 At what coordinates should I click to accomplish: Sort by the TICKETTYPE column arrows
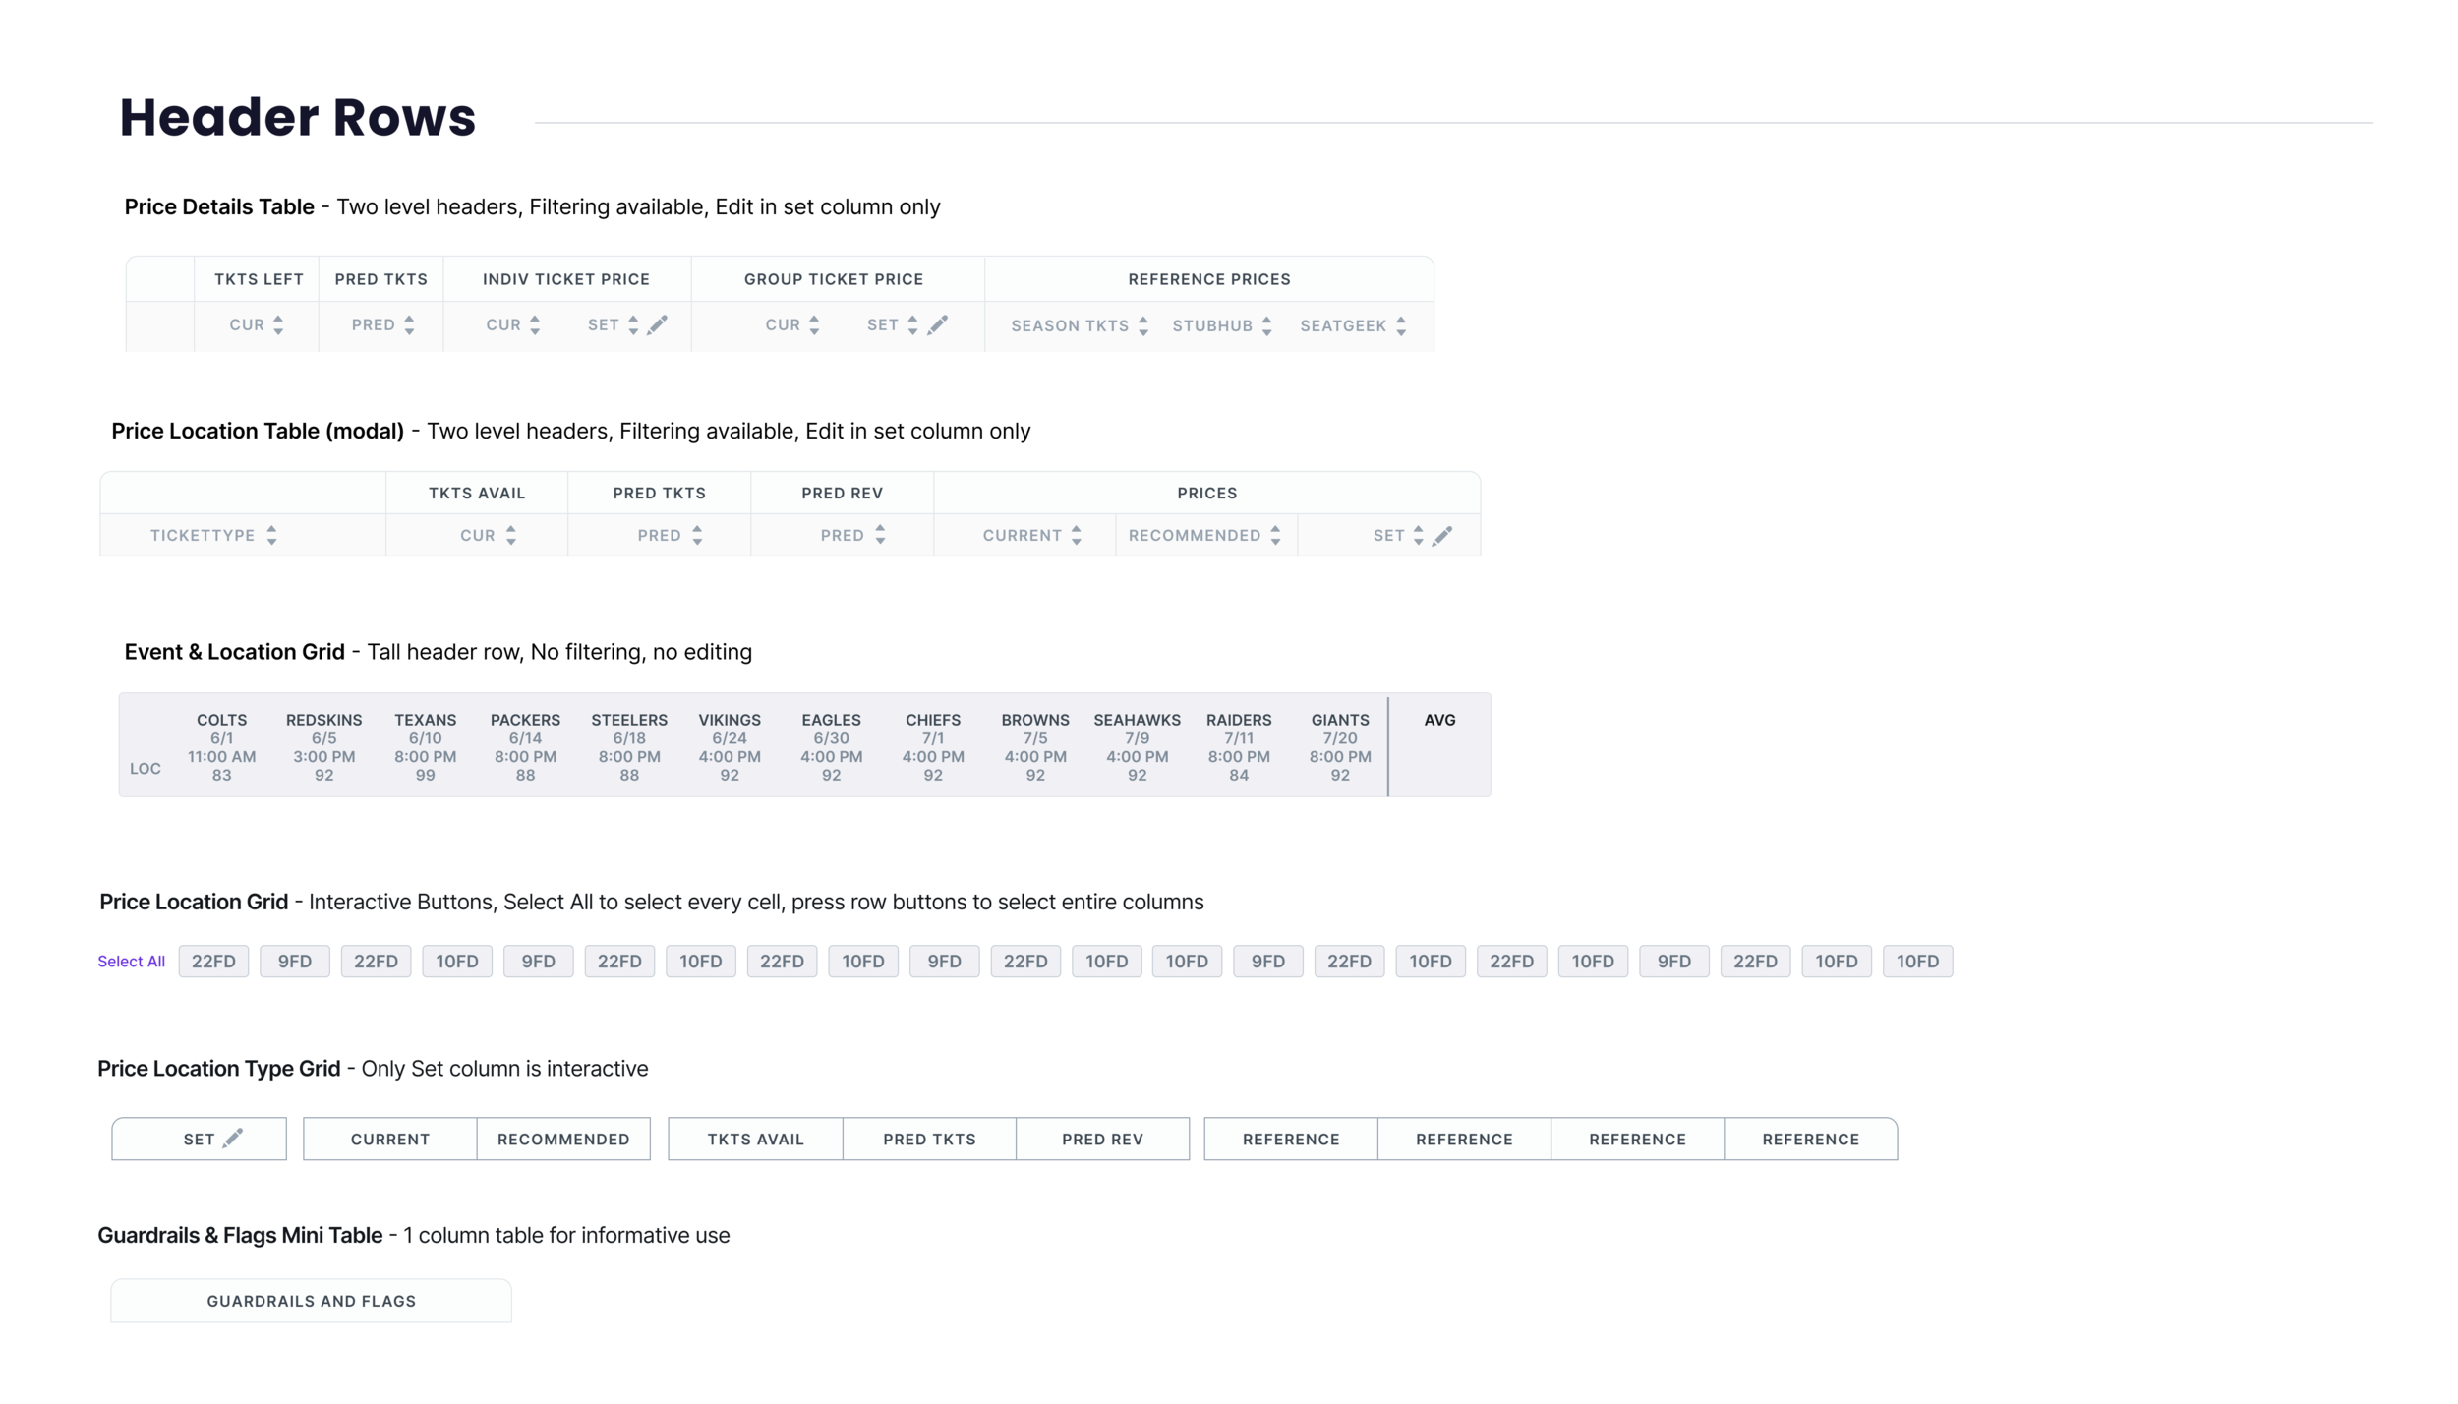pos(271,536)
